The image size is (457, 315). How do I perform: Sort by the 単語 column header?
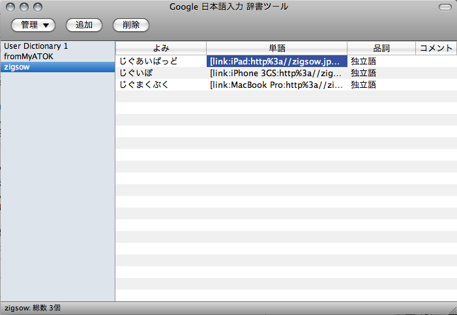coord(277,48)
